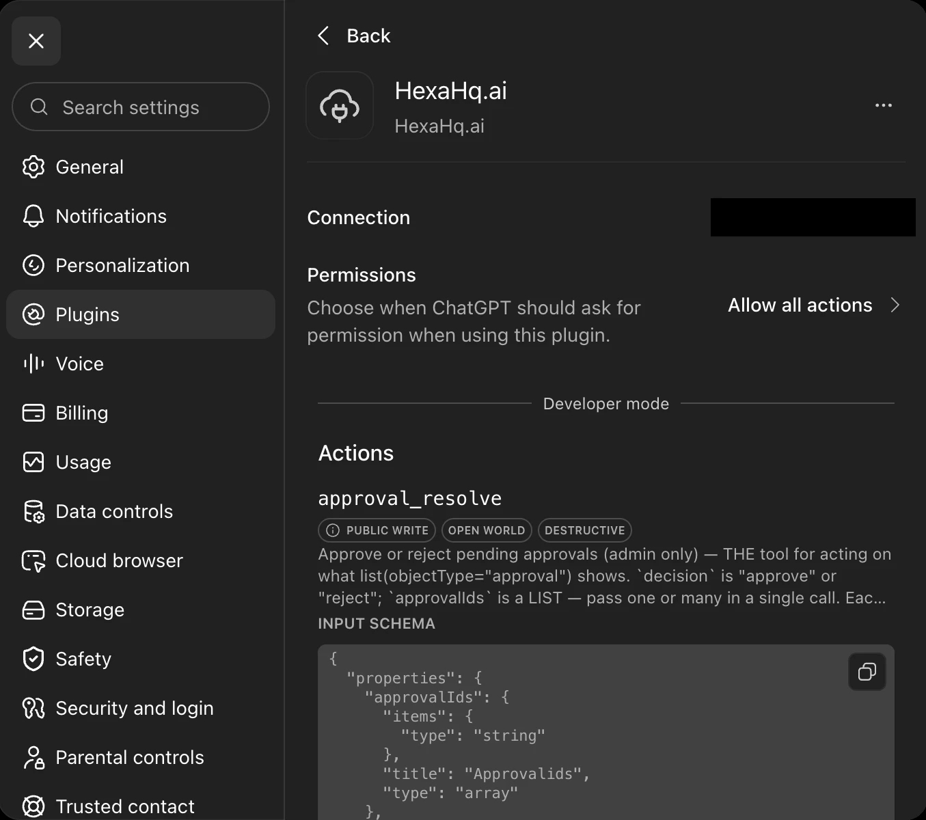This screenshot has width=926, height=820.
Task: Open Billing settings
Action: pyautogui.click(x=141, y=413)
